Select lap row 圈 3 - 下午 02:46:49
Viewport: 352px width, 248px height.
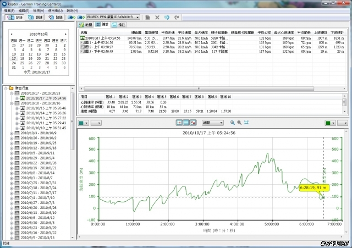click(x=212, y=51)
